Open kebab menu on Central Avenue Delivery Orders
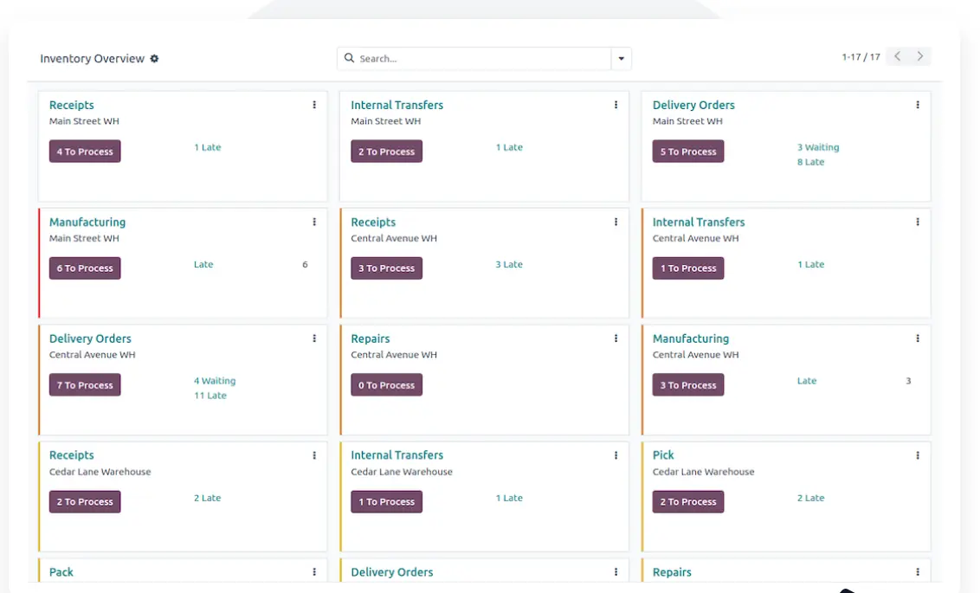The width and height of the screenshot is (980, 593). (x=314, y=338)
